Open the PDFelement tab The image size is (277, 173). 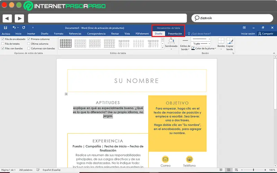click(142, 34)
